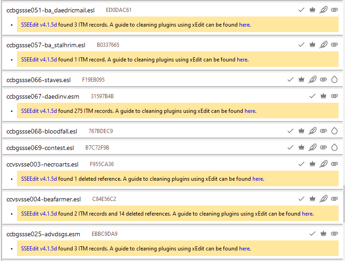This screenshot has width=345, height=261.
Task: Click the droplet icon for ccbgssse068-bloodfall.esl
Action: [334, 131]
